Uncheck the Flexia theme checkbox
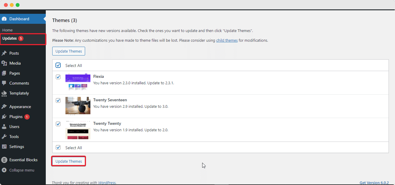The width and height of the screenshot is (395, 185). (x=58, y=77)
